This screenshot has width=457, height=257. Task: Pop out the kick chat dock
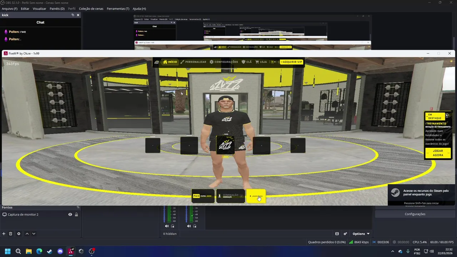click(x=73, y=15)
